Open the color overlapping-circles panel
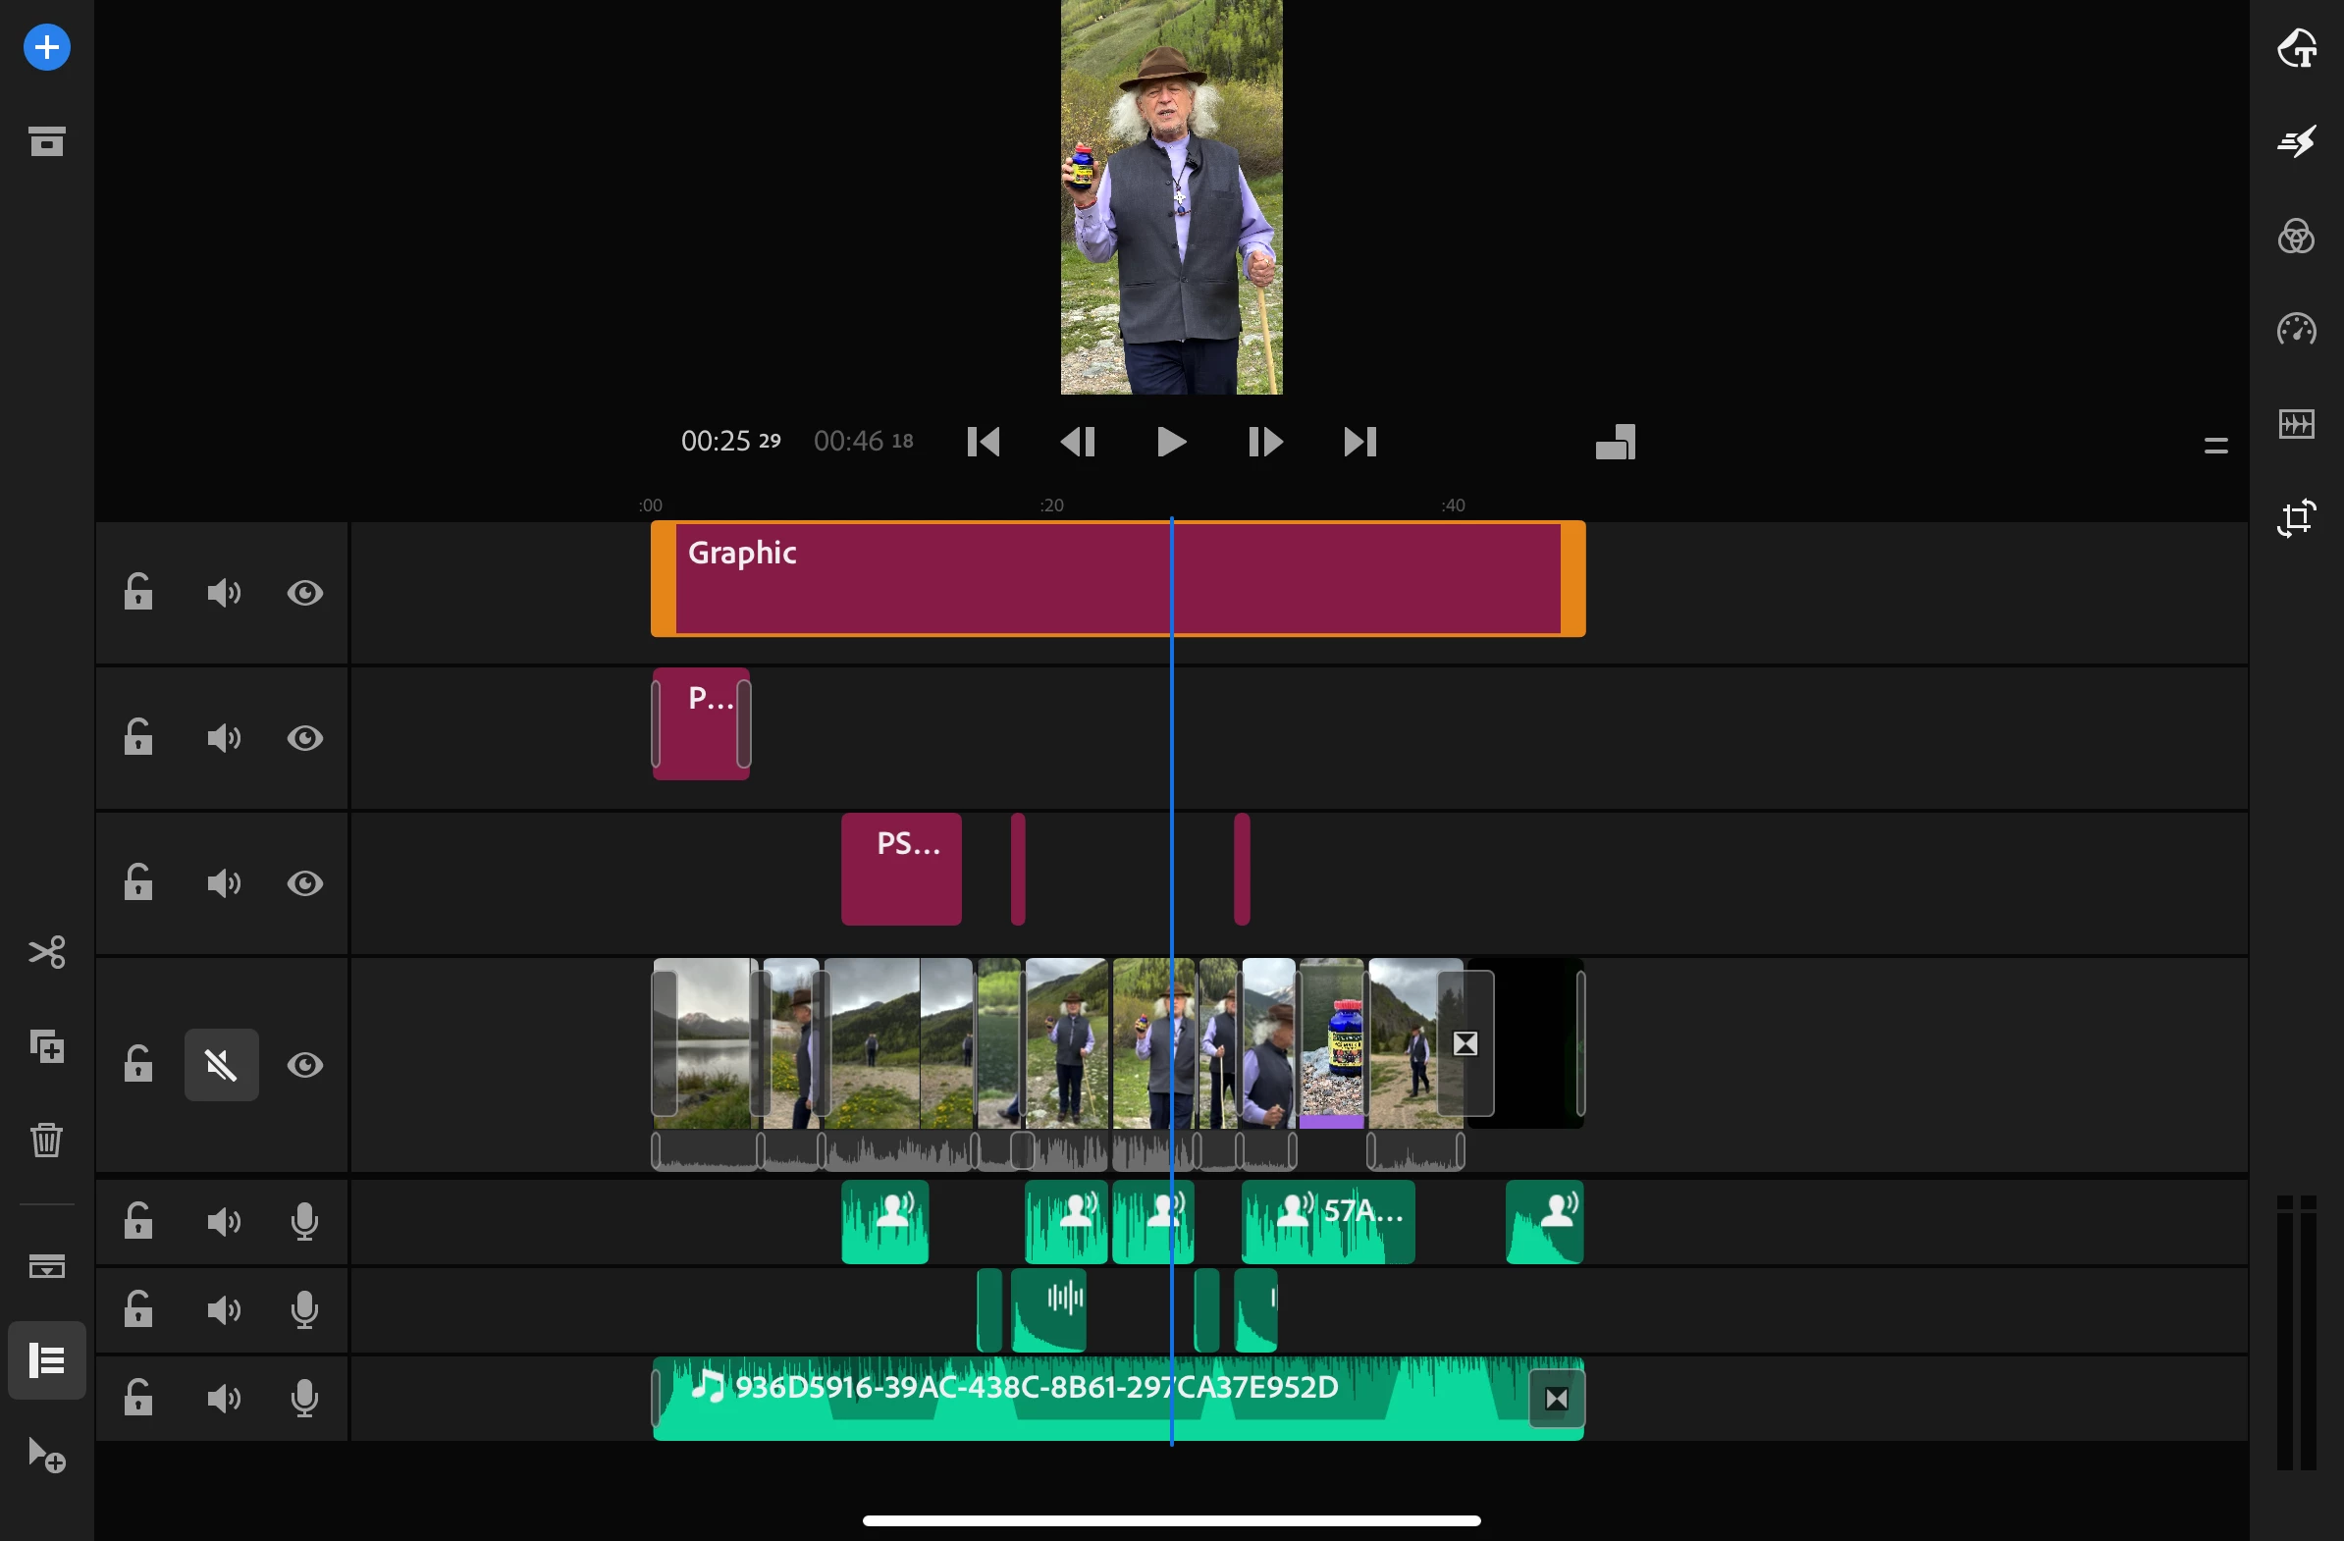2344x1541 pixels. 2297,237
